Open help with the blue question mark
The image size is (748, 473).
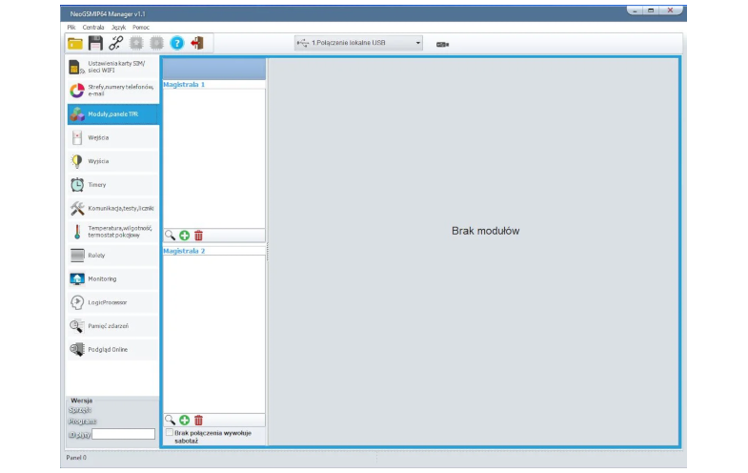[x=177, y=43]
